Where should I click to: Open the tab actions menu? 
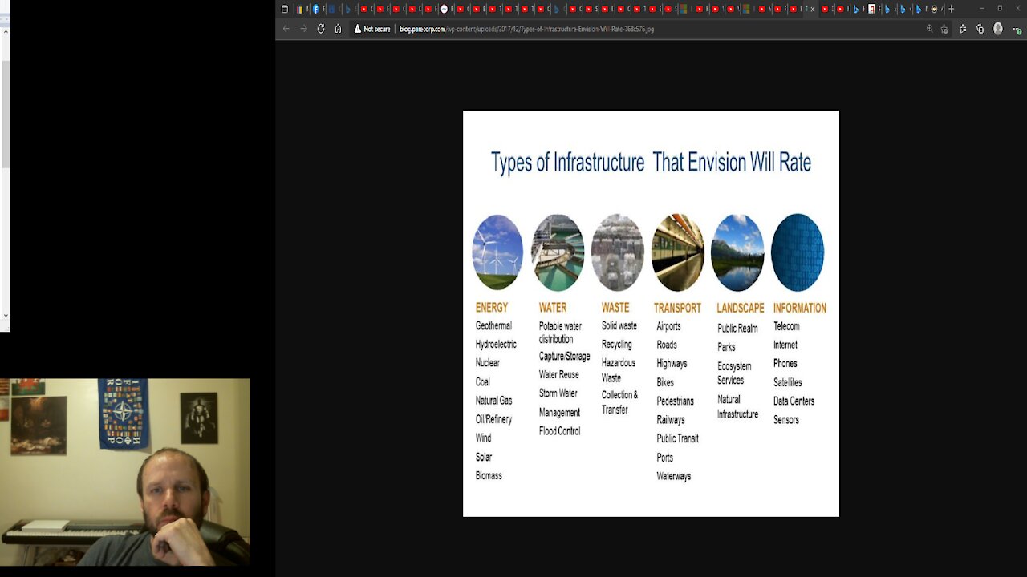tap(285, 9)
